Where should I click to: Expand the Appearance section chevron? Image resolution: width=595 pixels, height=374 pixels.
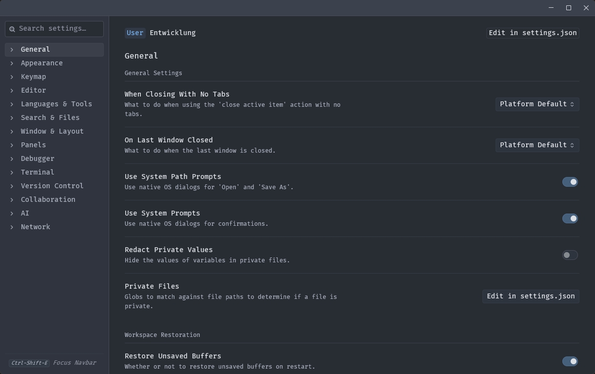tap(12, 63)
